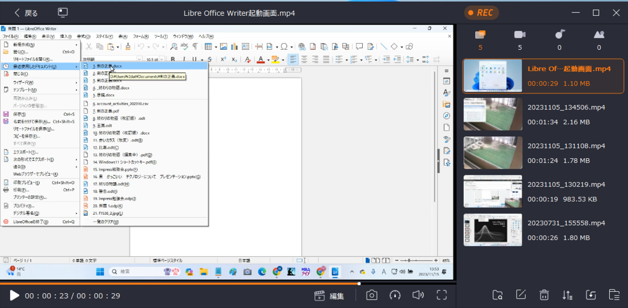Screen dimensions: 628x308
Task: Select thumbnail of 20230731_155558.mp4
Action: 493,229
